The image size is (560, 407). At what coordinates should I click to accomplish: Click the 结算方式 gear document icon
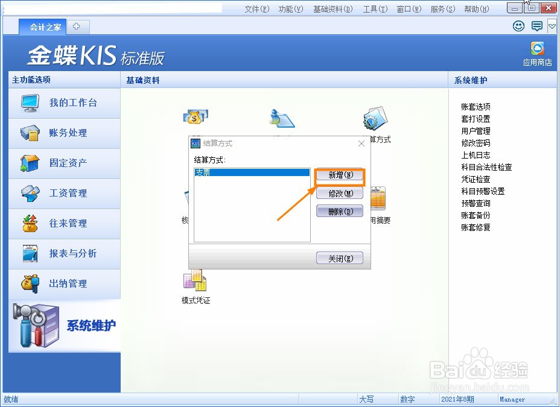375,118
